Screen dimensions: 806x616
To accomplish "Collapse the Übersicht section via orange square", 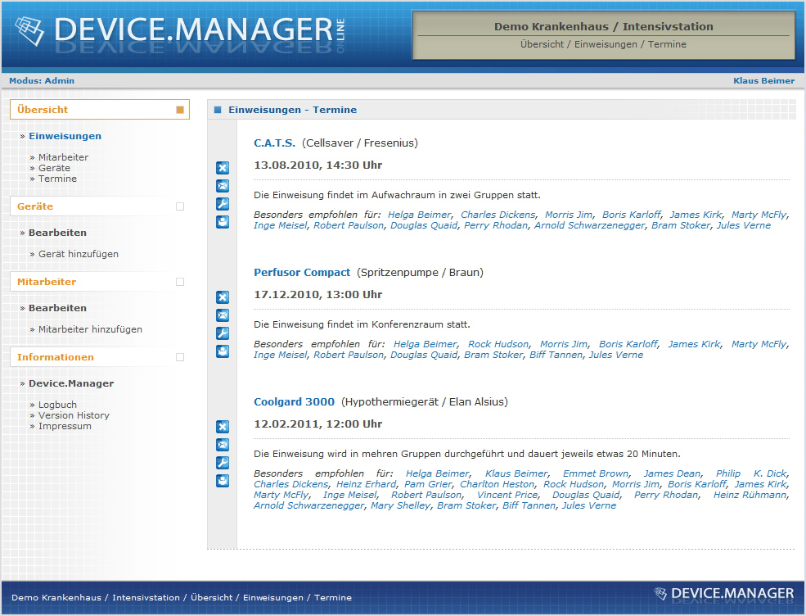I will pos(180,110).
